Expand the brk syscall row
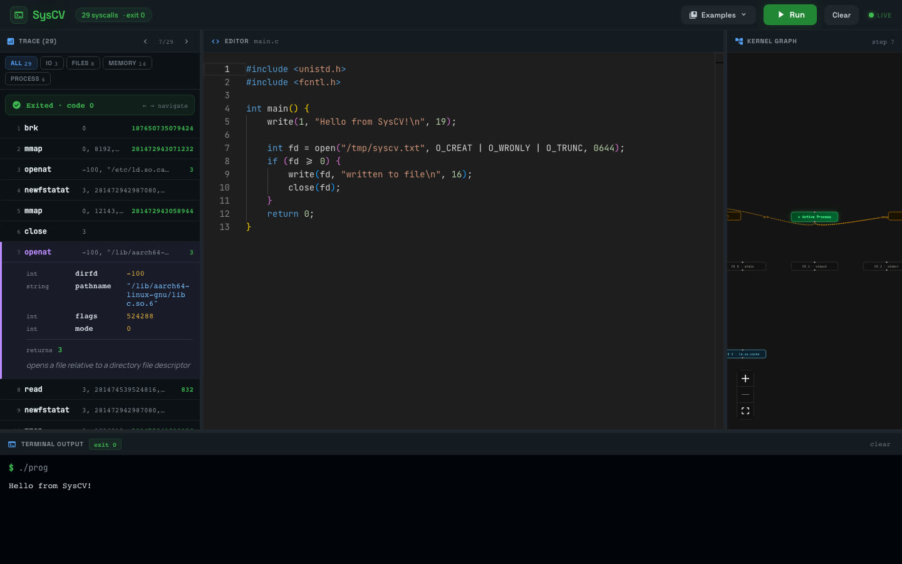This screenshot has width=902, height=564. coord(100,128)
